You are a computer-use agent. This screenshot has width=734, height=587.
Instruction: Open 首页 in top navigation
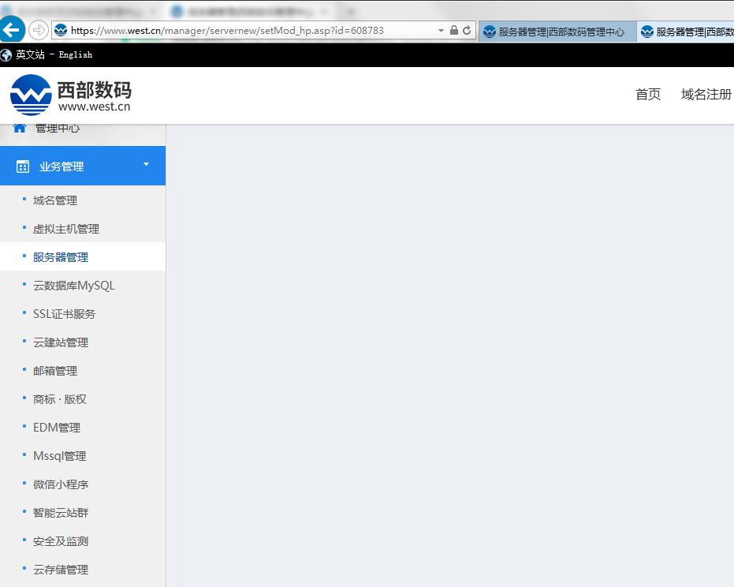pyautogui.click(x=648, y=95)
